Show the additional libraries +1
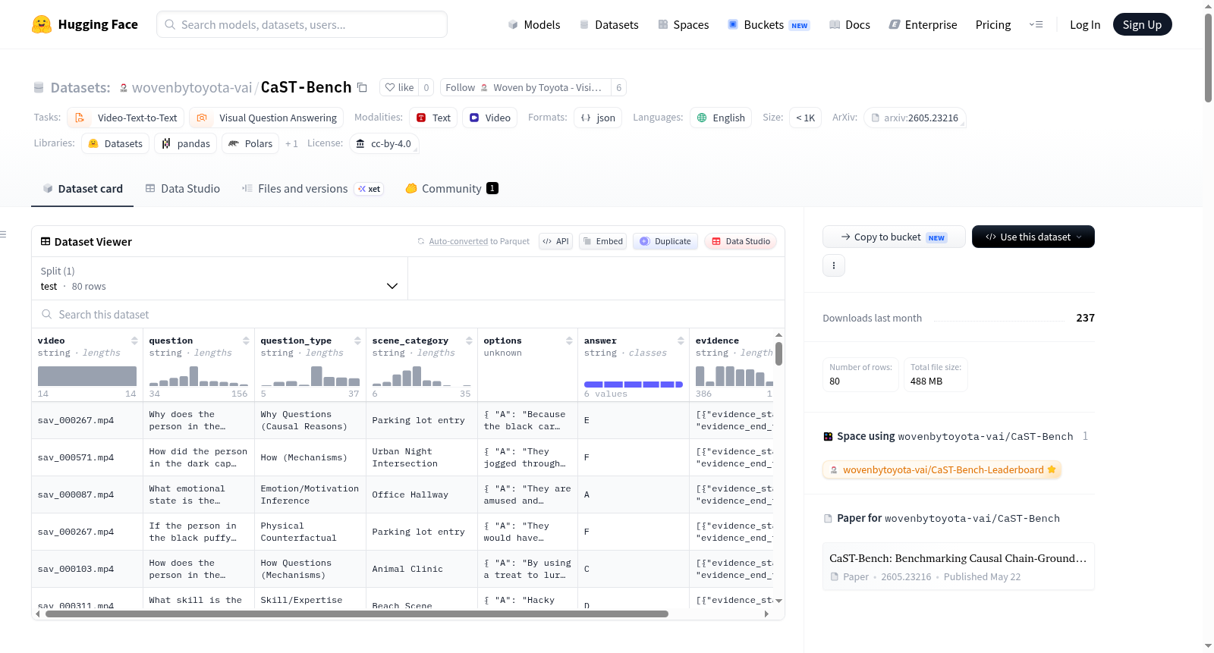1214x653 pixels. click(291, 143)
